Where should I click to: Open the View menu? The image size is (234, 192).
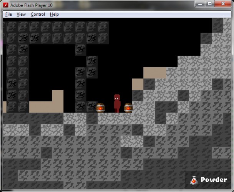[x=21, y=14]
